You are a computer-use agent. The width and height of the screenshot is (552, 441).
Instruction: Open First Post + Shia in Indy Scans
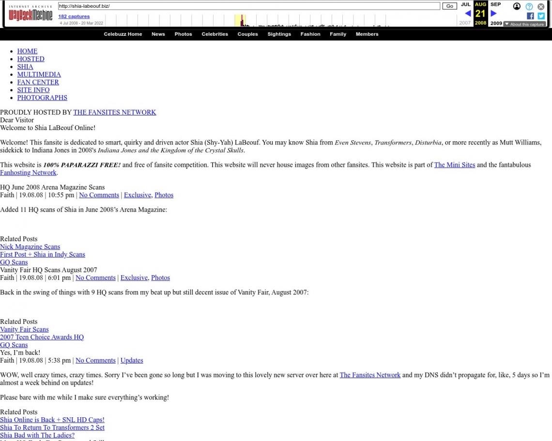click(x=43, y=255)
